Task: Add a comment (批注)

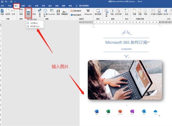Action: [126, 12]
